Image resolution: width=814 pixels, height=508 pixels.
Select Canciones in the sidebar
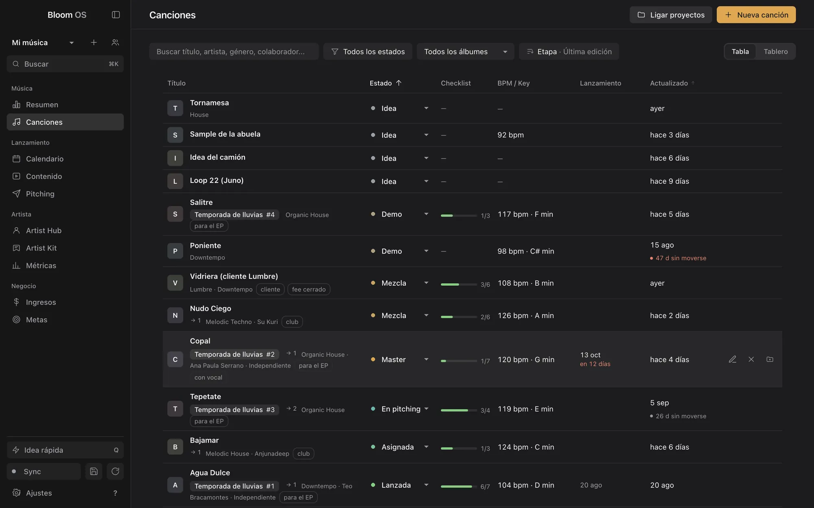click(65, 122)
